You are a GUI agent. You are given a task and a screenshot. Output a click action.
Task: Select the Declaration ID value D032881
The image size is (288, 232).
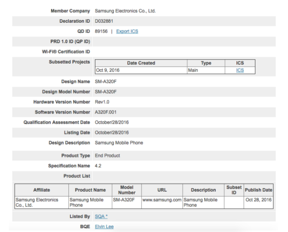104,21
